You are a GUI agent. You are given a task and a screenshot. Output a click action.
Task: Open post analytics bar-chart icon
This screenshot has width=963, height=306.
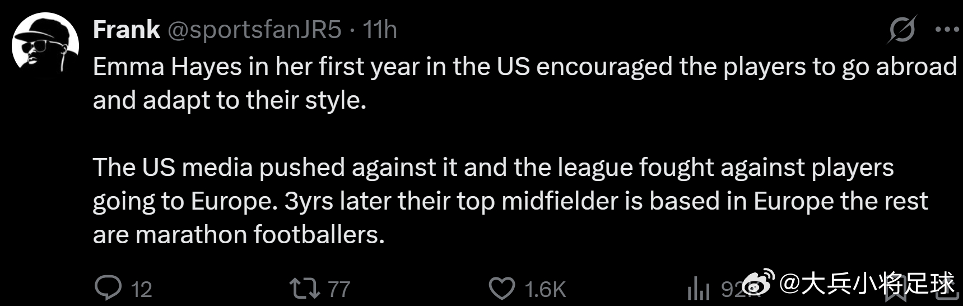[x=699, y=289]
